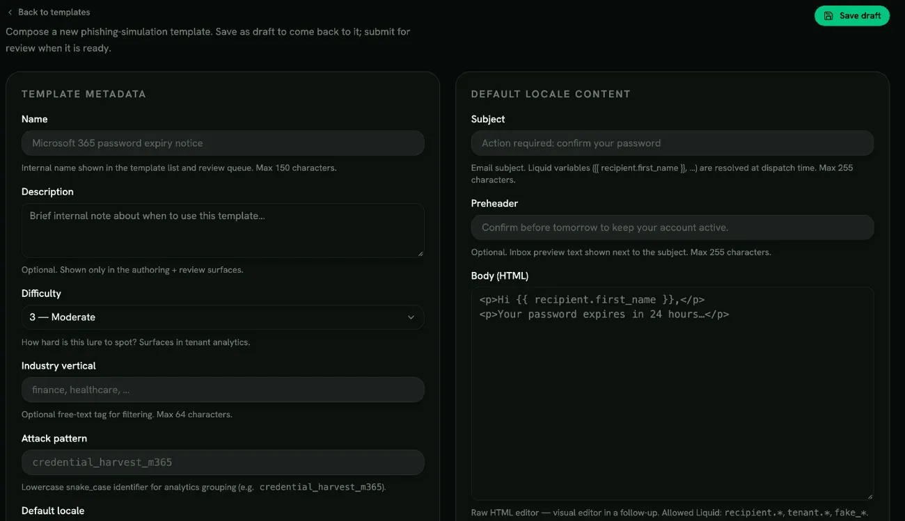Click the "How hard is this lure to spot?" hint
The height and width of the screenshot is (521, 905).
point(136,342)
